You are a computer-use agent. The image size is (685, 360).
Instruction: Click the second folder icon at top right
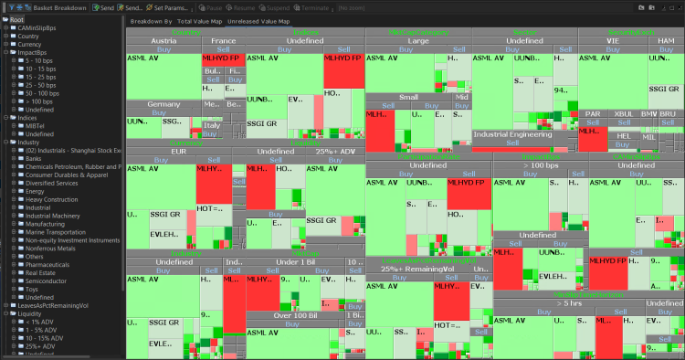pyautogui.click(x=651, y=7)
